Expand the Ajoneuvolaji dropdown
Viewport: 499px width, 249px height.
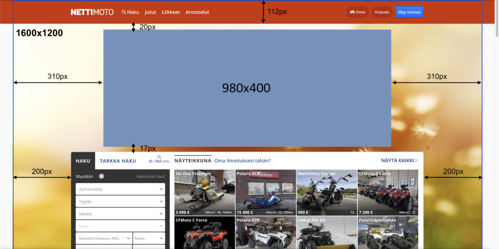click(120, 189)
